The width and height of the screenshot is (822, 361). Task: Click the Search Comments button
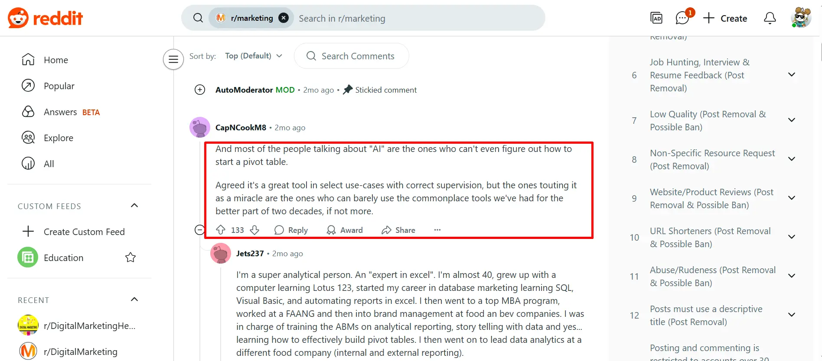[351, 56]
